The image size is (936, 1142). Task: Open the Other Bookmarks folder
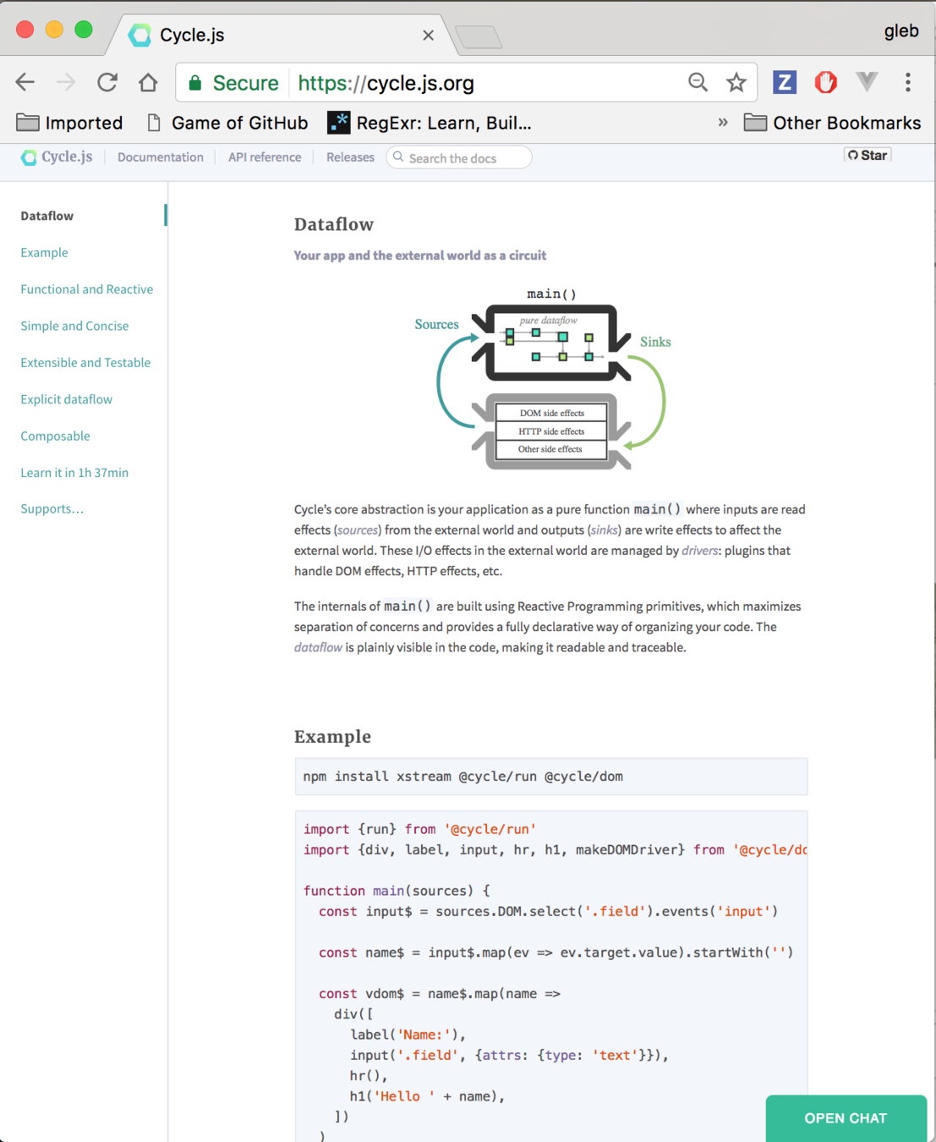(832, 123)
